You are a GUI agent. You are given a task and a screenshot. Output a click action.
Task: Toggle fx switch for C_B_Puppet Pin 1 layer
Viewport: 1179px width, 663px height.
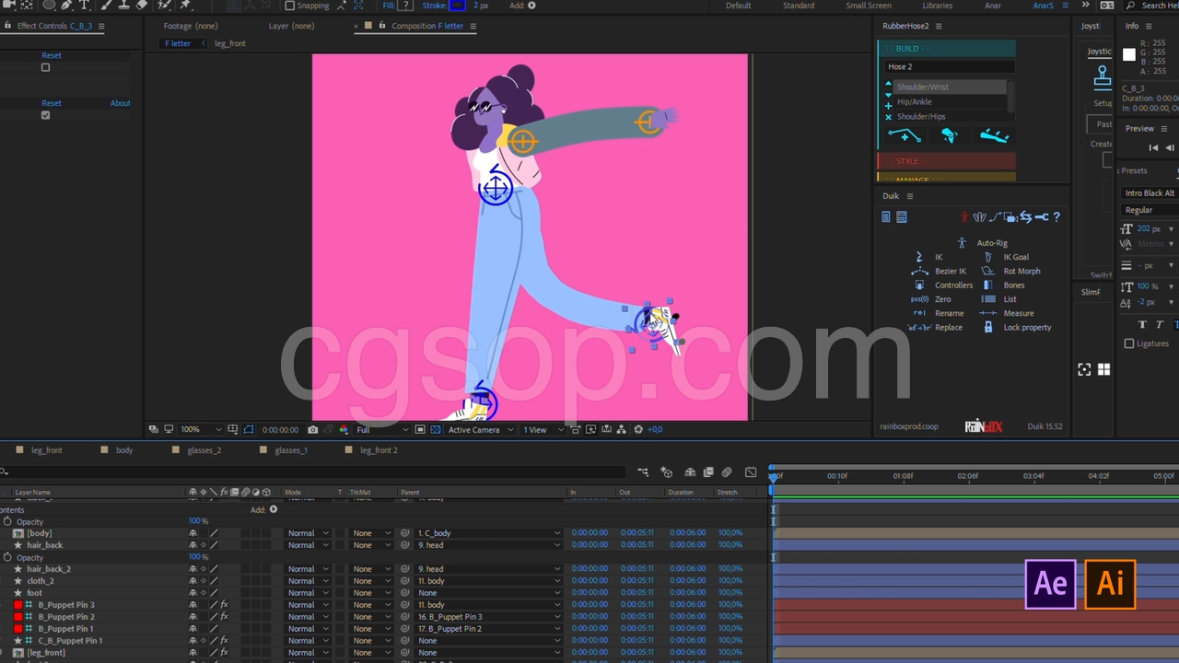coord(224,641)
